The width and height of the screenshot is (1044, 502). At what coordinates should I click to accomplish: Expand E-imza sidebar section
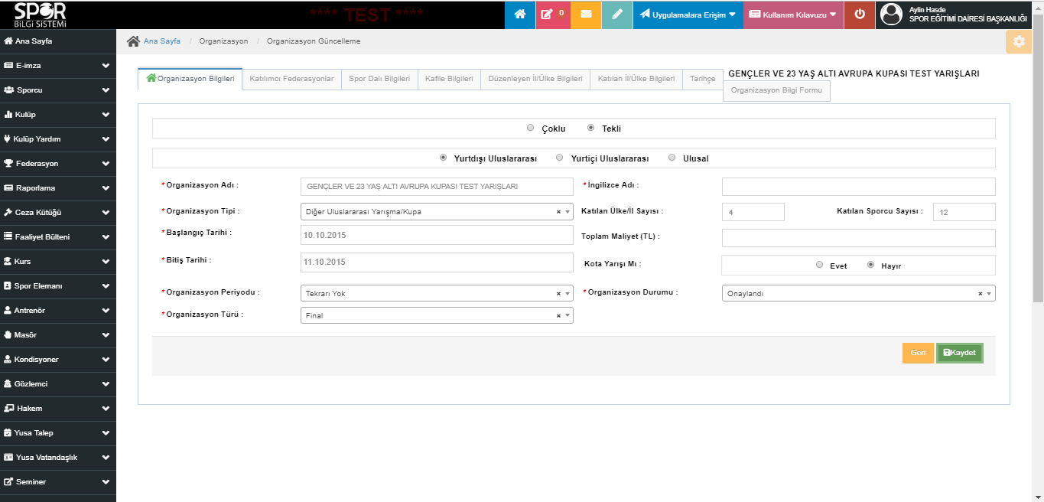[58, 66]
